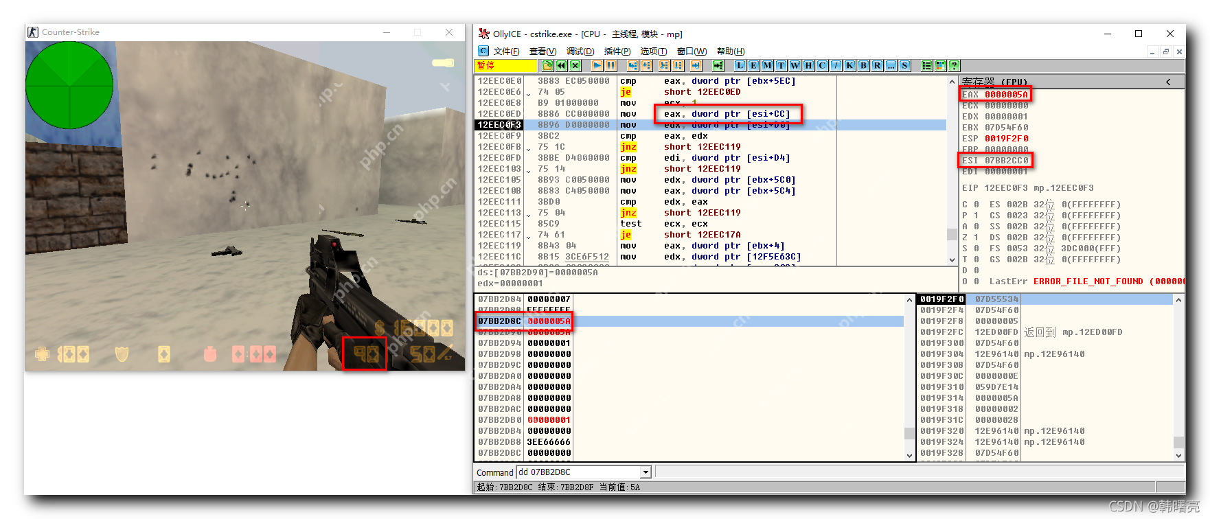
Task: Open Patches window with slash button
Action: pyautogui.click(x=836, y=65)
